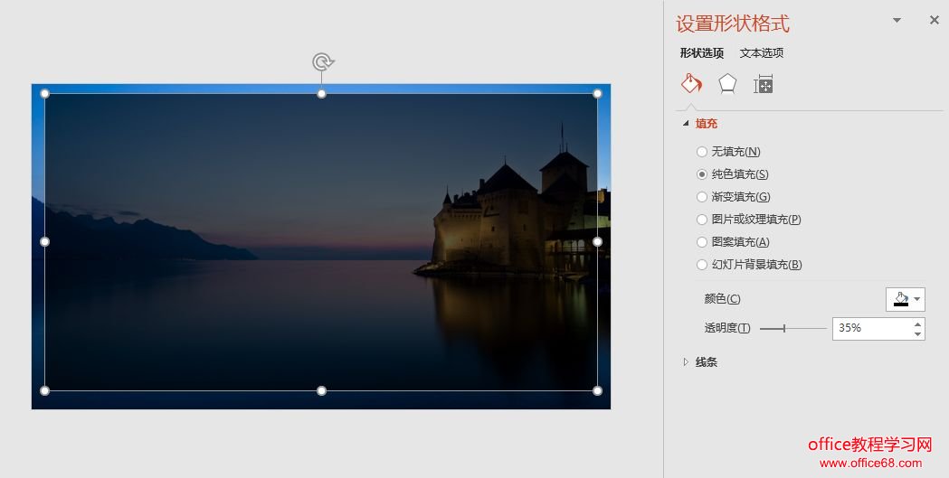Open the task pane options dropdown arrow
Screen dimensions: 949x478
tap(897, 20)
